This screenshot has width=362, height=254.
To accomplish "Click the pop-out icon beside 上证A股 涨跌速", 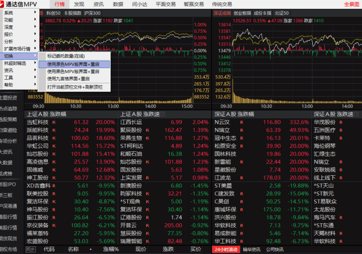I will (163, 114).
